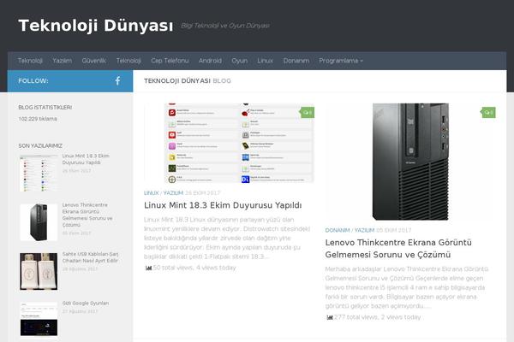Open Lenovo Thinkcentre Ekrana Görüntü headline

[x=398, y=249]
